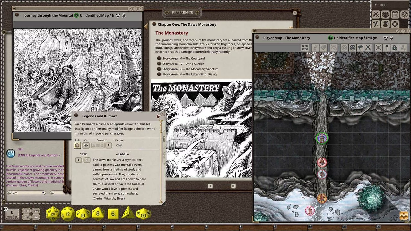Click crossed swords icon on Player Map toolbar
The height and width of the screenshot is (231, 411).
tap(368, 48)
